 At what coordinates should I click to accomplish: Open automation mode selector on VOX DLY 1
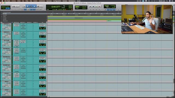tap(8, 29)
